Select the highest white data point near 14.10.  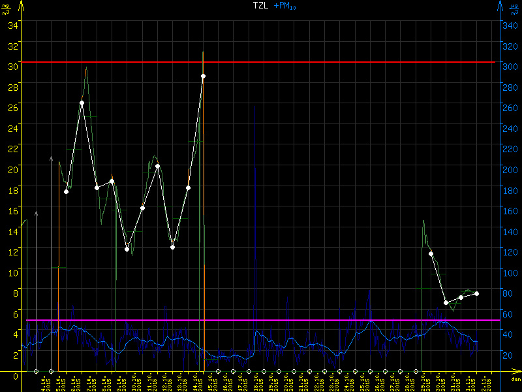point(203,76)
